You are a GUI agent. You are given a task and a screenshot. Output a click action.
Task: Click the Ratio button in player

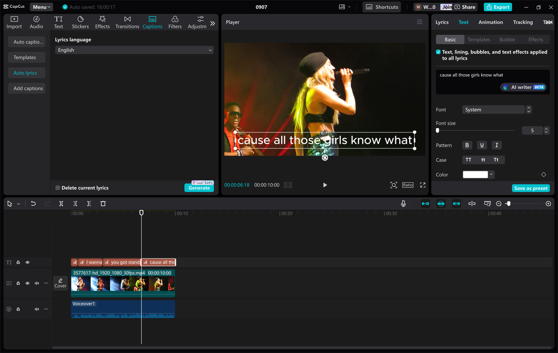coord(408,185)
